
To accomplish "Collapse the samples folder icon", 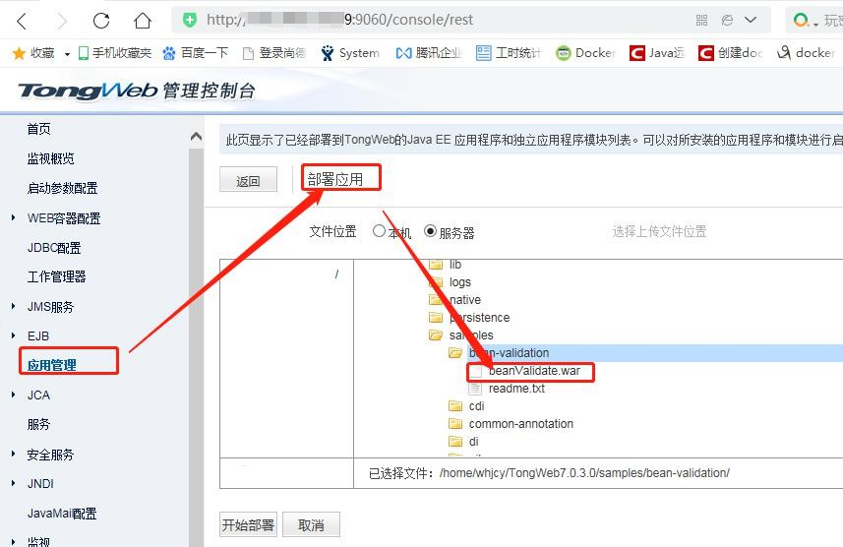I will tap(436, 335).
